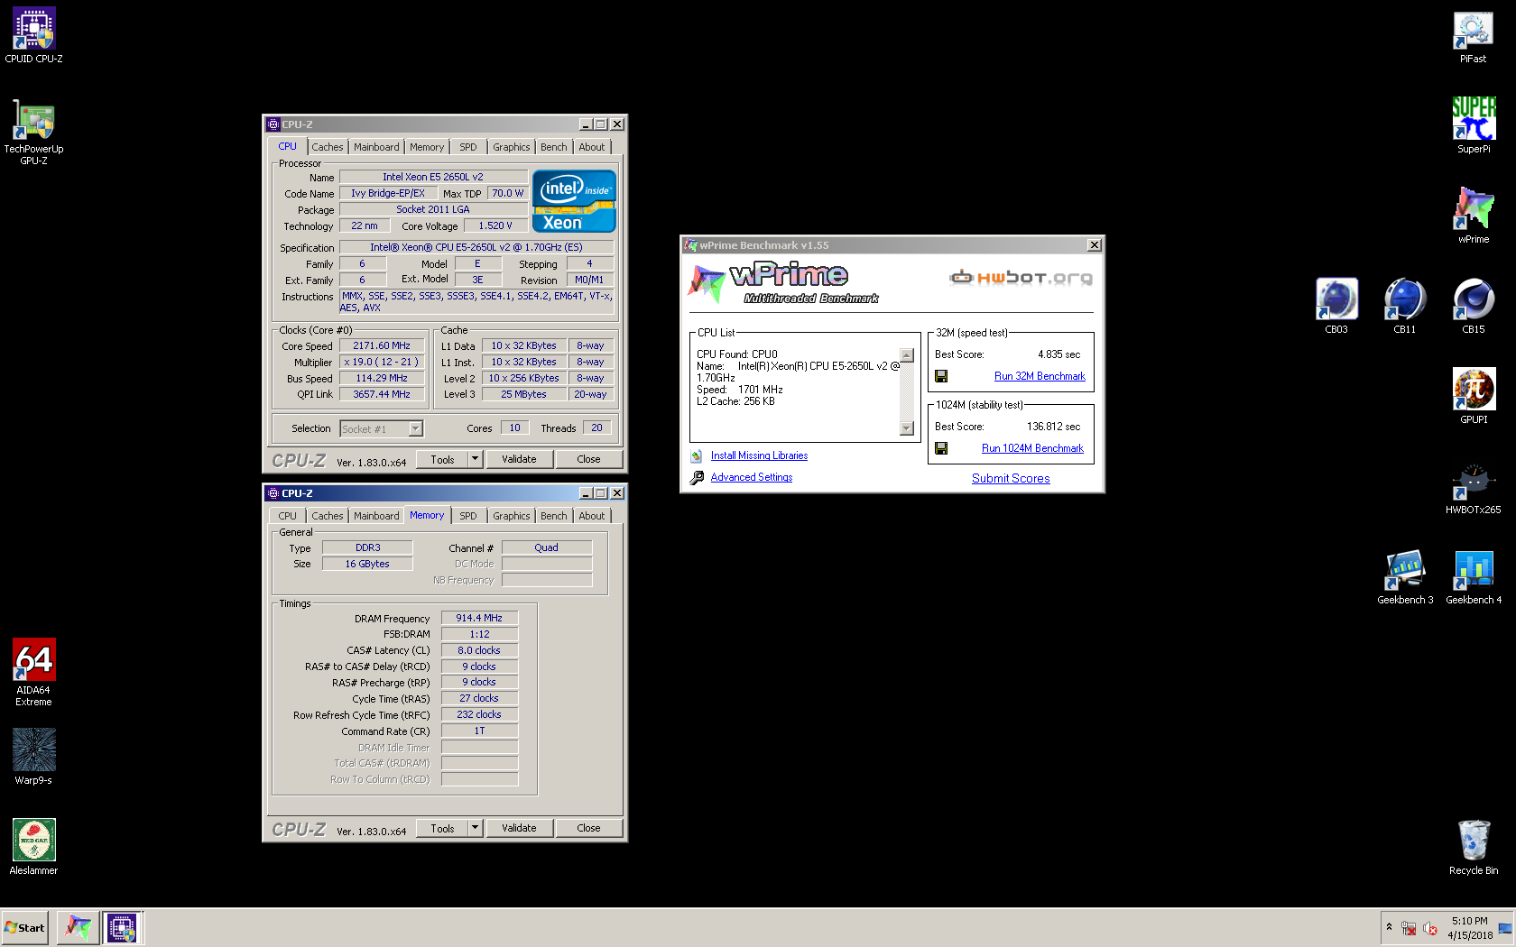Click the Submit Scores link
This screenshot has width=1516, height=947.
(1011, 479)
